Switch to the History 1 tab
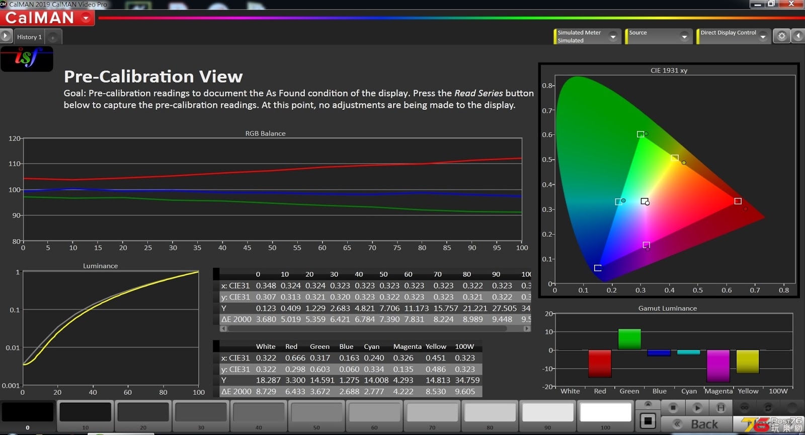 click(29, 37)
